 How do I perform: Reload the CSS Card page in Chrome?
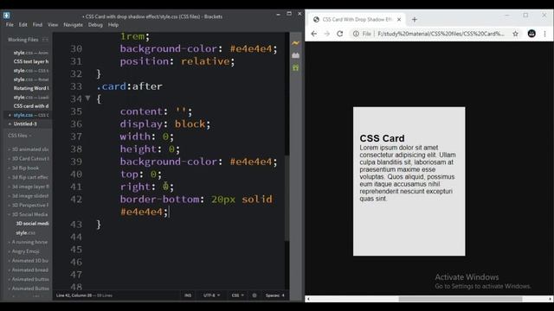340,34
